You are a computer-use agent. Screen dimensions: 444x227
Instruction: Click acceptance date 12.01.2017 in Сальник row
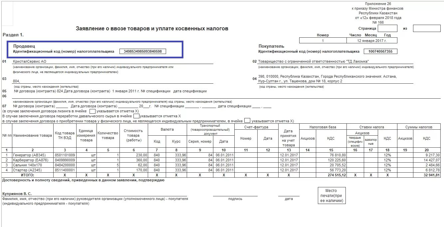point(289,165)
